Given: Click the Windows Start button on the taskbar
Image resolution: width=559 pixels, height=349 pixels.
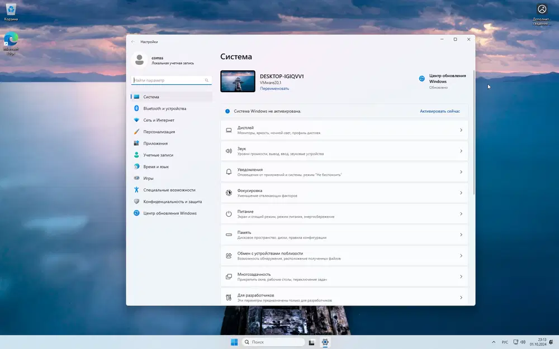Looking at the screenshot, I should 234,342.
